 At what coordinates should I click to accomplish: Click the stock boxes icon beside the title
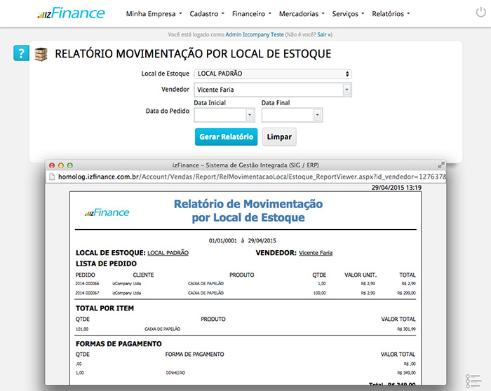coord(41,54)
